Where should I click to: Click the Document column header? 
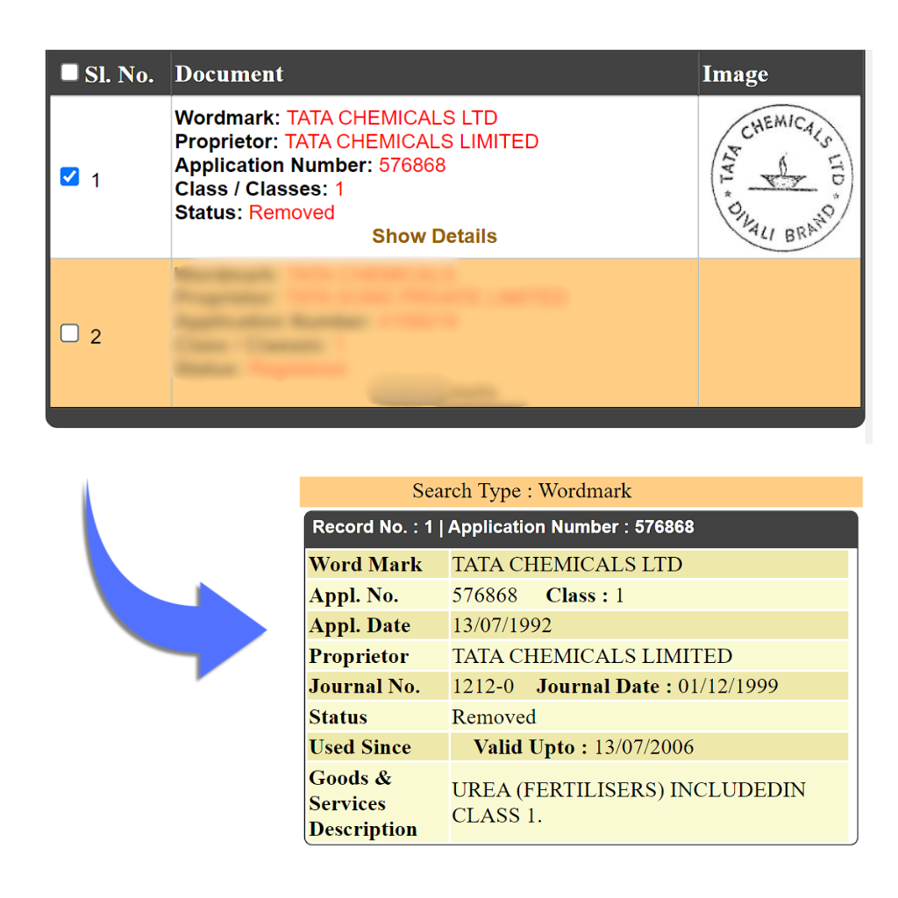[230, 75]
